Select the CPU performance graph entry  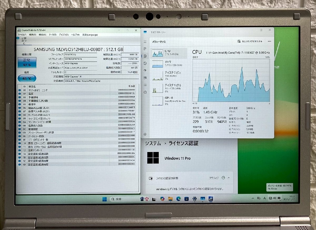169,53
